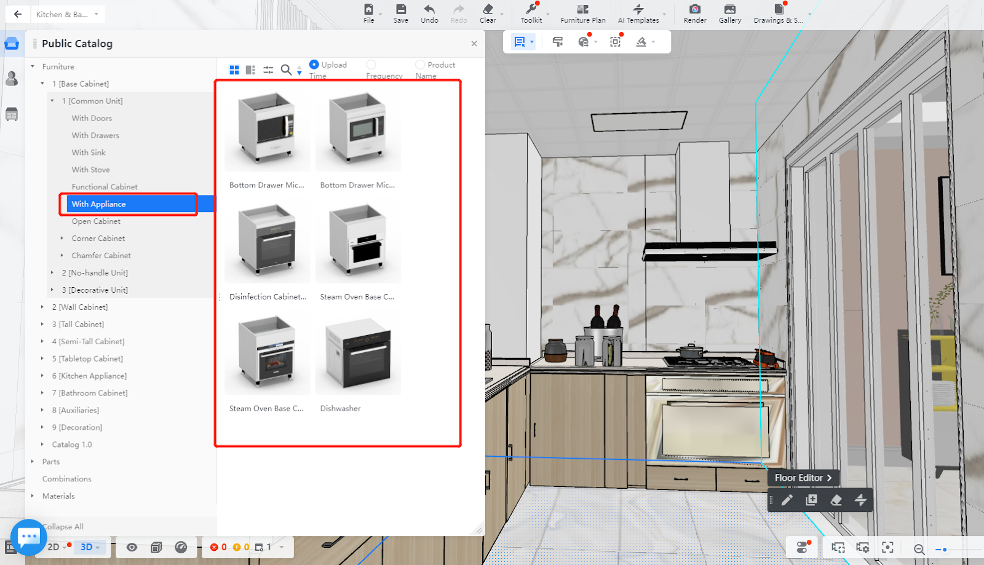The height and width of the screenshot is (565, 984).
Task: Click the Toolkit wrench icon
Action: coord(531,9)
